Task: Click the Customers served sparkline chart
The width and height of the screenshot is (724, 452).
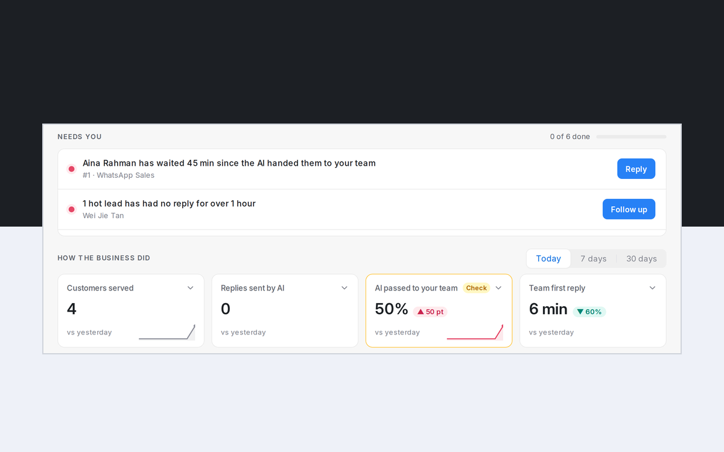Action: tap(167, 332)
